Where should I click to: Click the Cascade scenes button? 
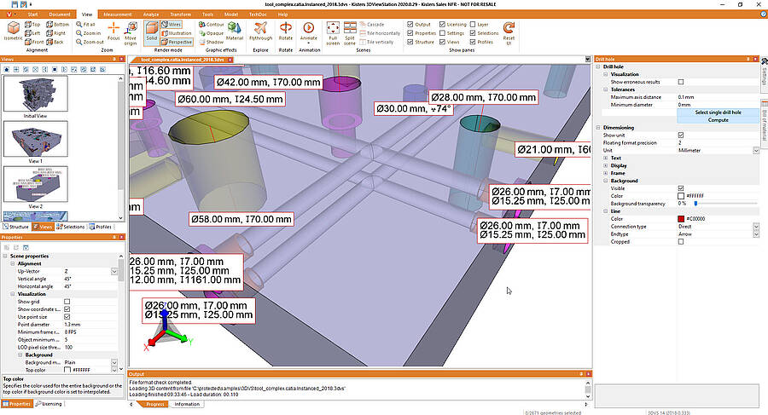tap(372, 25)
